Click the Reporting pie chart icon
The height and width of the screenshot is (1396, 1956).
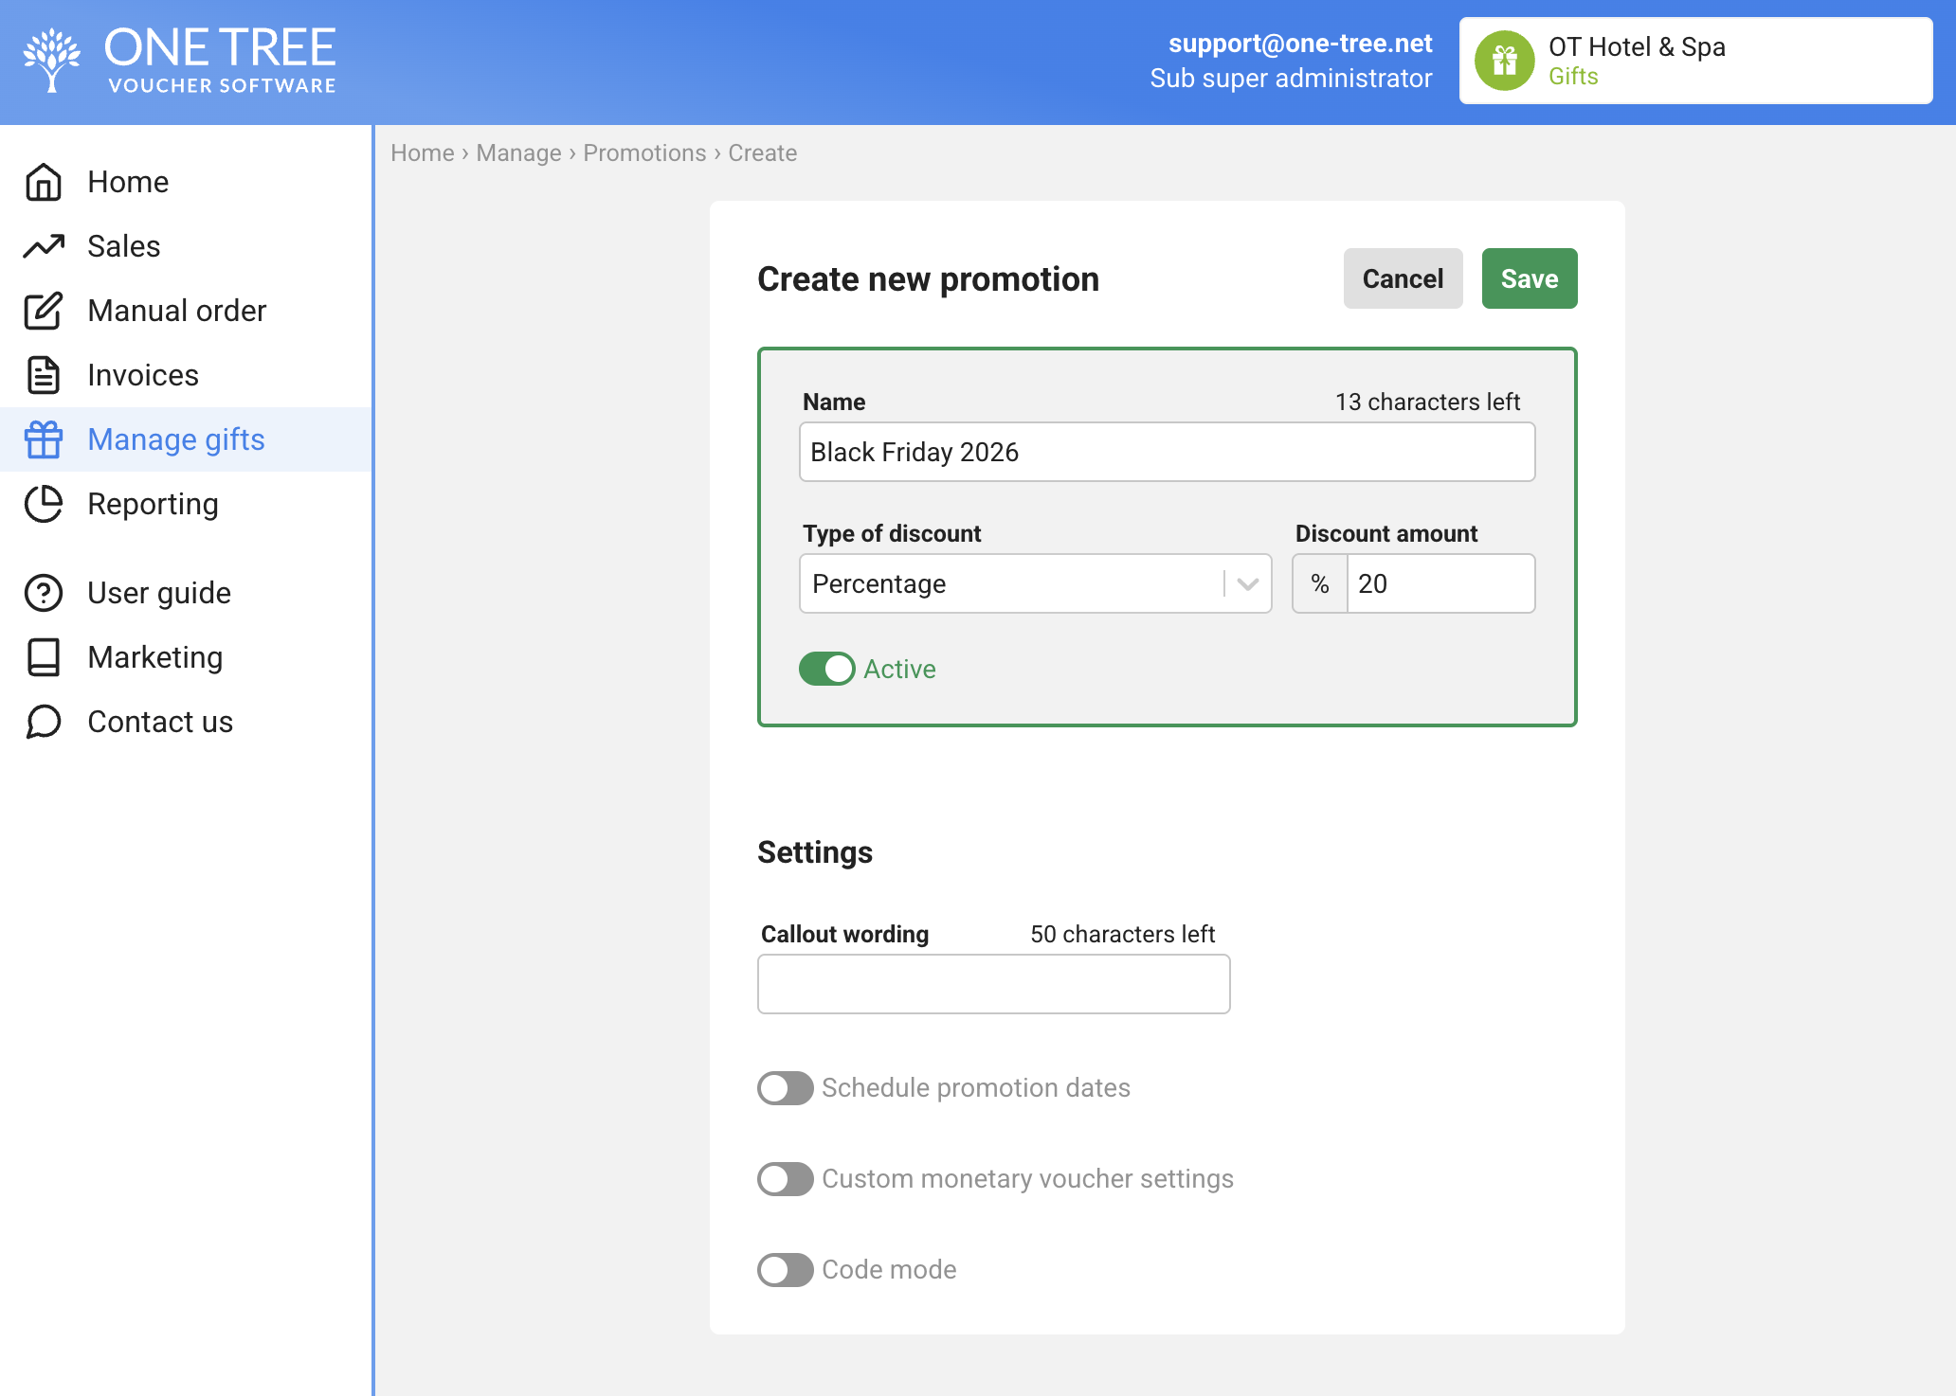pyautogui.click(x=44, y=504)
